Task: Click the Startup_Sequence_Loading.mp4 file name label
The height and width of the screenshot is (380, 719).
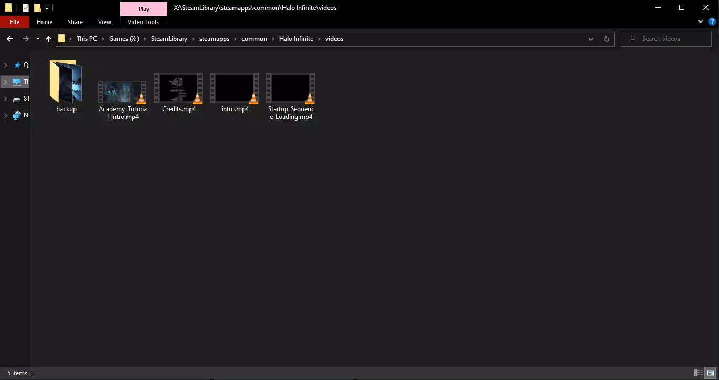Action: point(291,113)
